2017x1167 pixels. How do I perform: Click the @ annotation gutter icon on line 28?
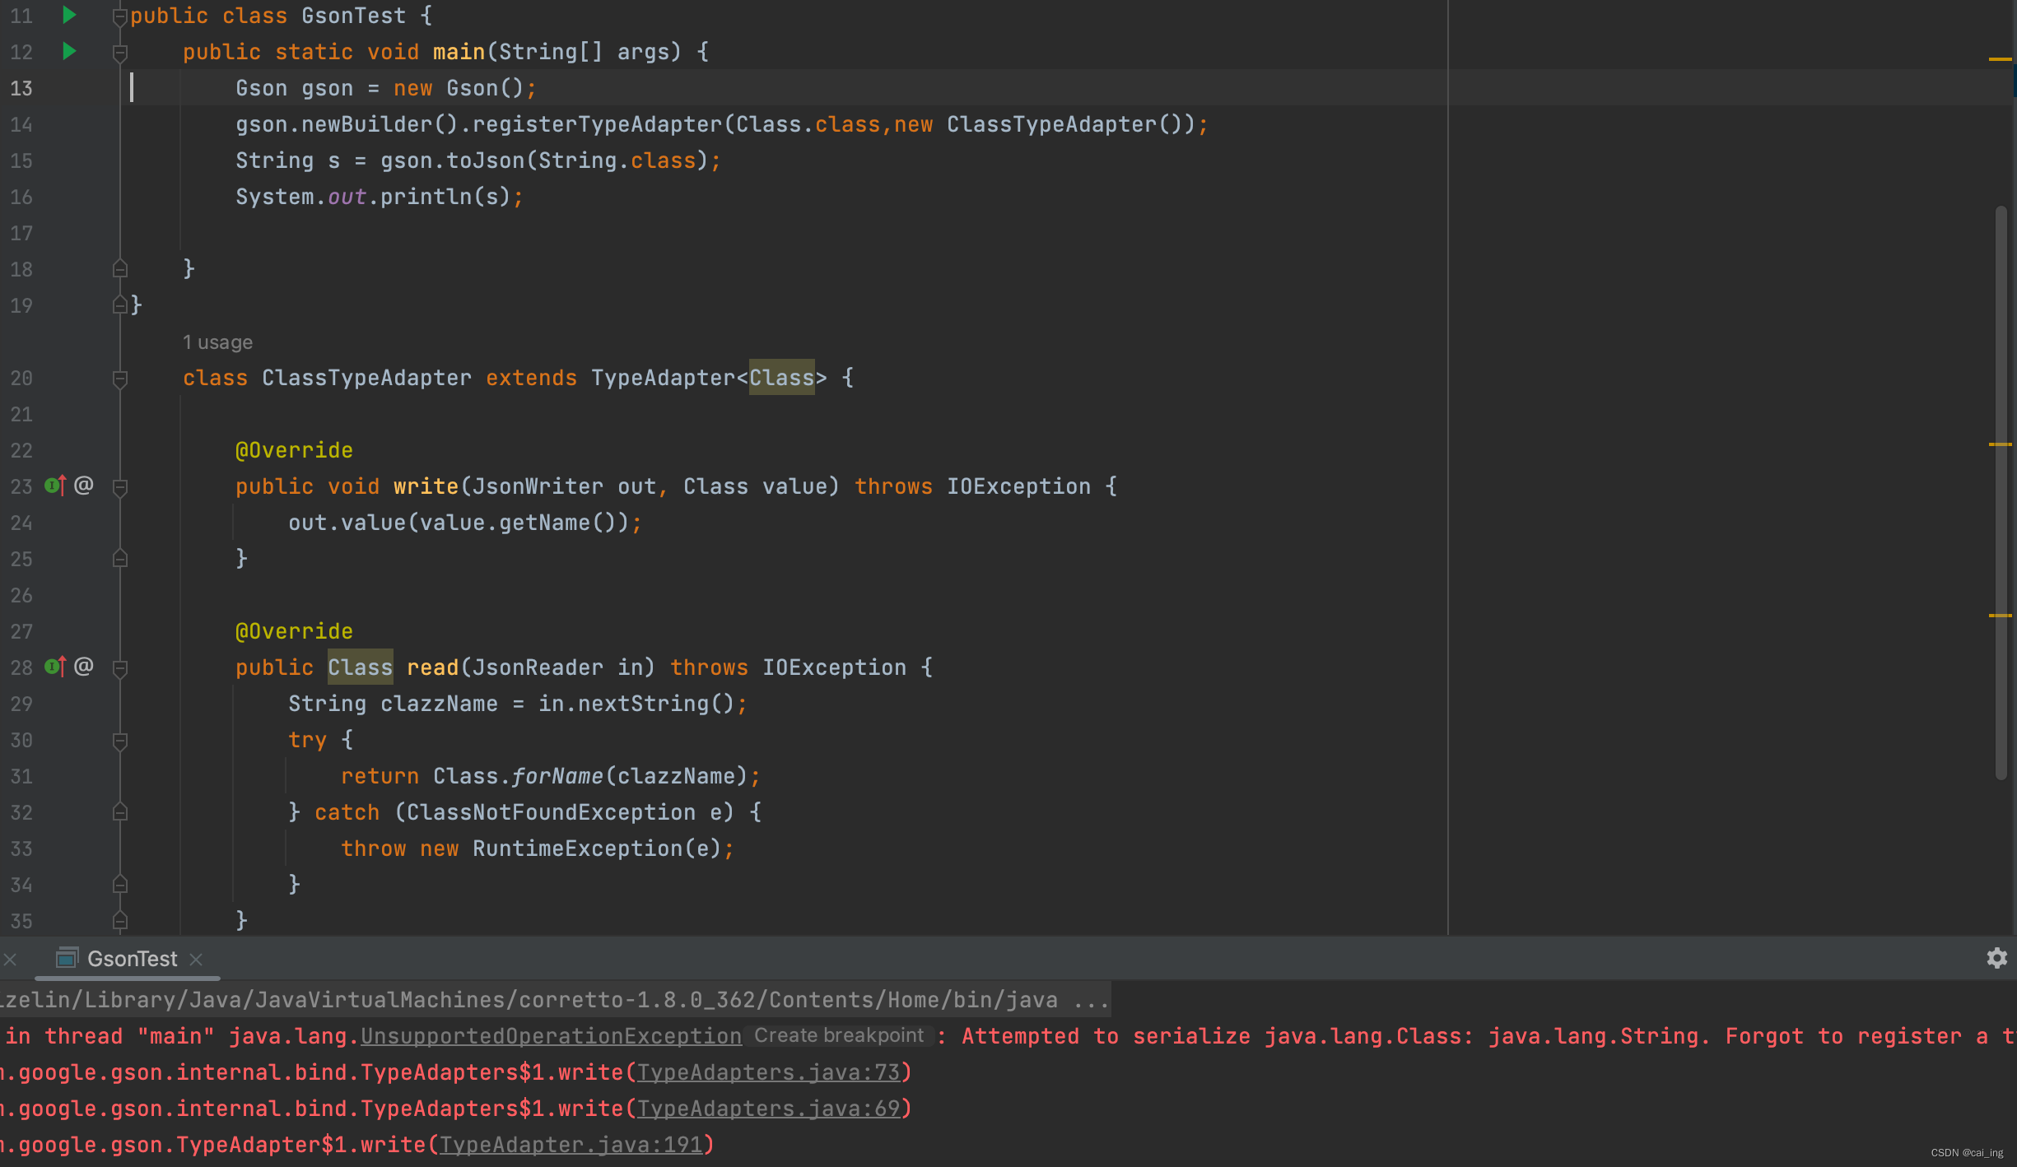(x=84, y=667)
